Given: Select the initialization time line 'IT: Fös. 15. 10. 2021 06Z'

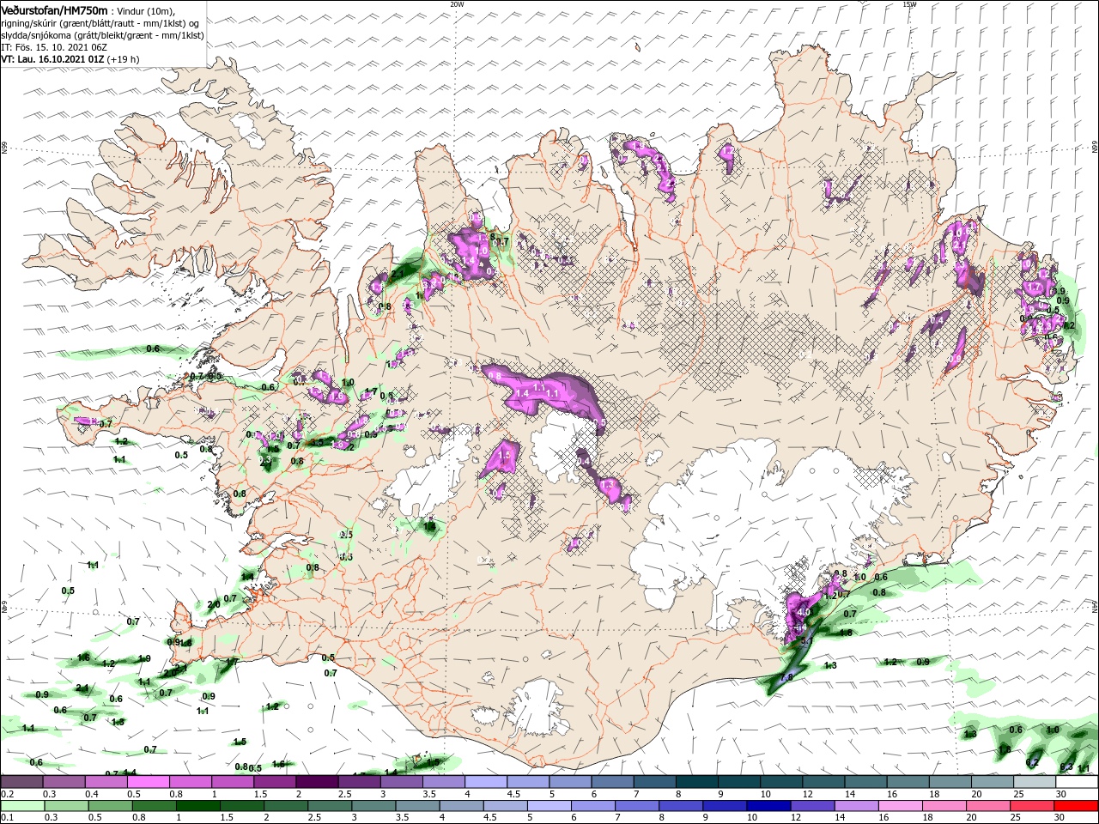Looking at the screenshot, I should [56, 47].
